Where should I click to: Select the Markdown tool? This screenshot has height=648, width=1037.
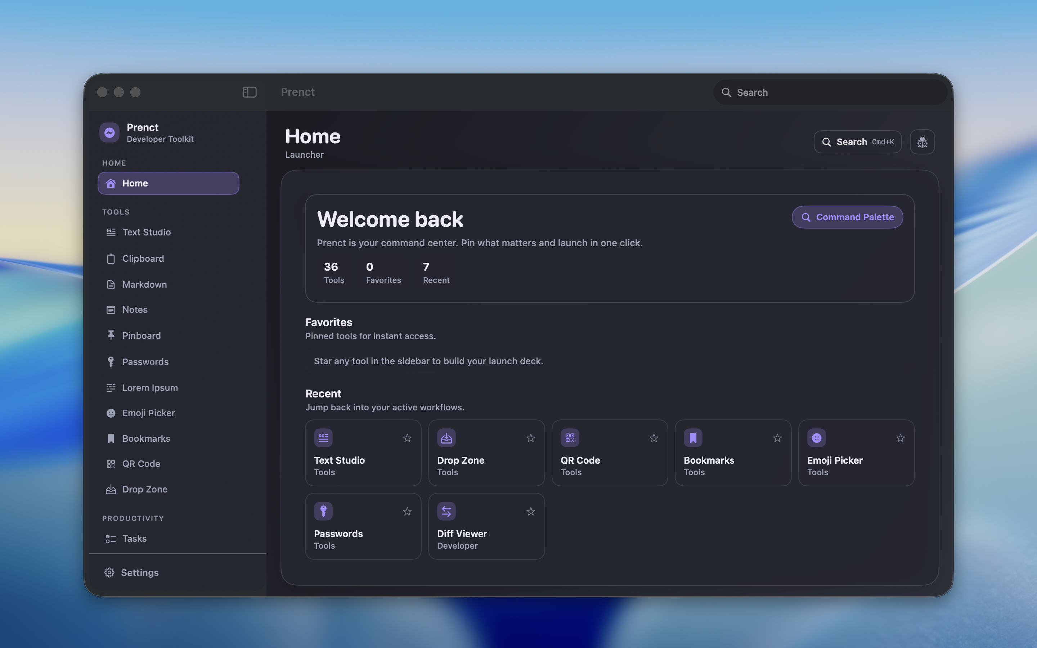(144, 284)
